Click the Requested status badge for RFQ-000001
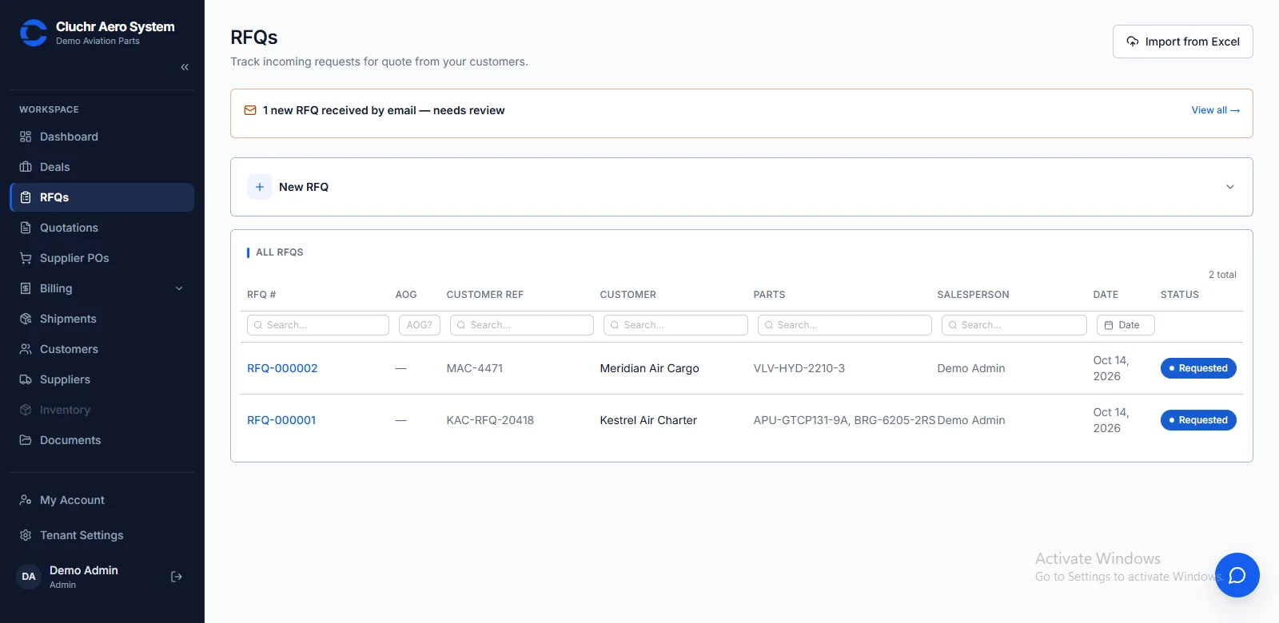This screenshot has height=623, width=1279. (1198, 420)
